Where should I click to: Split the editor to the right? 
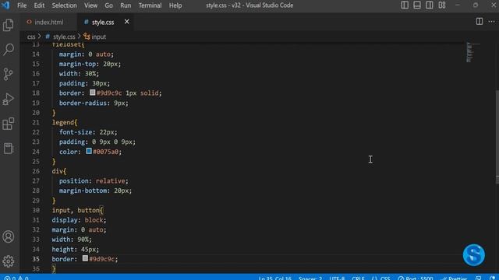tap(480, 22)
